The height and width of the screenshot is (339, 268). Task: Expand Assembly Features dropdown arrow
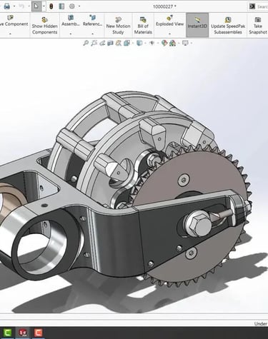coord(71,34)
